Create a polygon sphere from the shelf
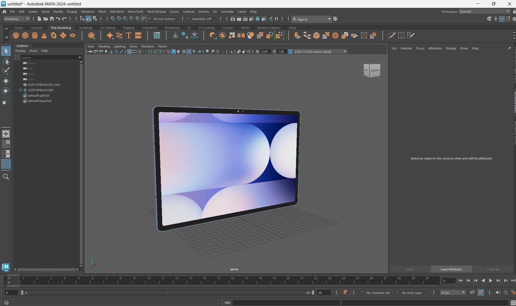 click(x=16, y=35)
